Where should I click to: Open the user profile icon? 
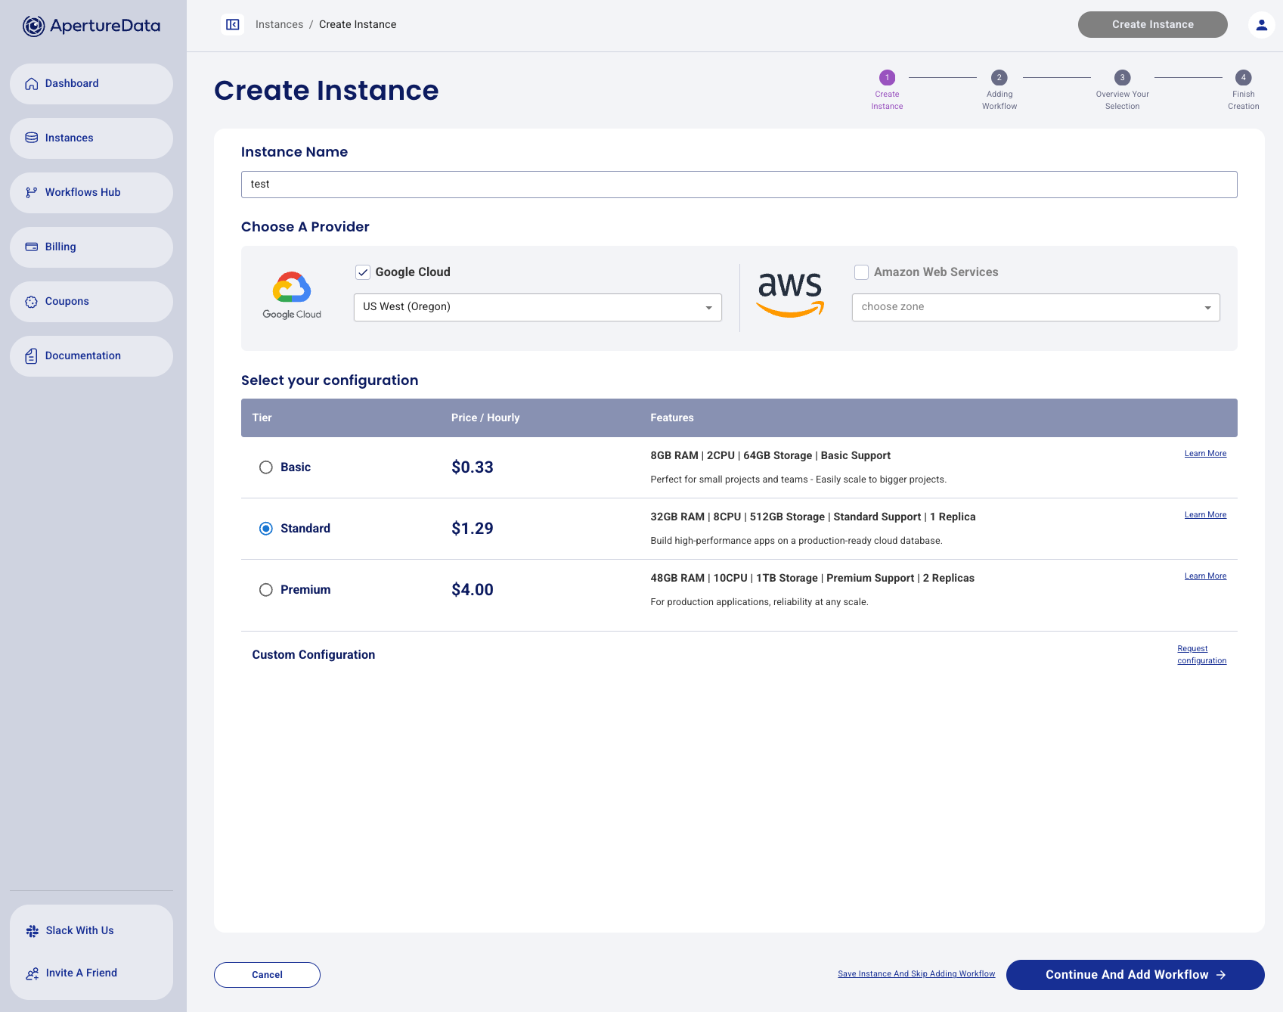[1261, 25]
